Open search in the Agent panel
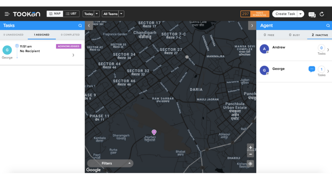Screen dimensions: 332x186 pyautogui.click(x=328, y=26)
